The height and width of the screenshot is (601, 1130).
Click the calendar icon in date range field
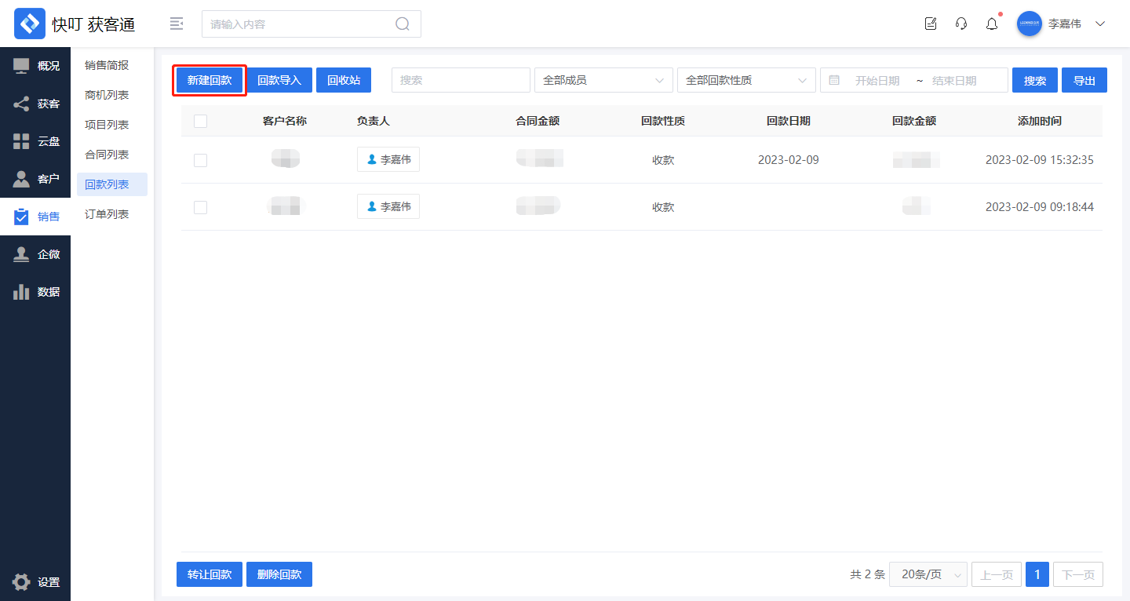(834, 80)
